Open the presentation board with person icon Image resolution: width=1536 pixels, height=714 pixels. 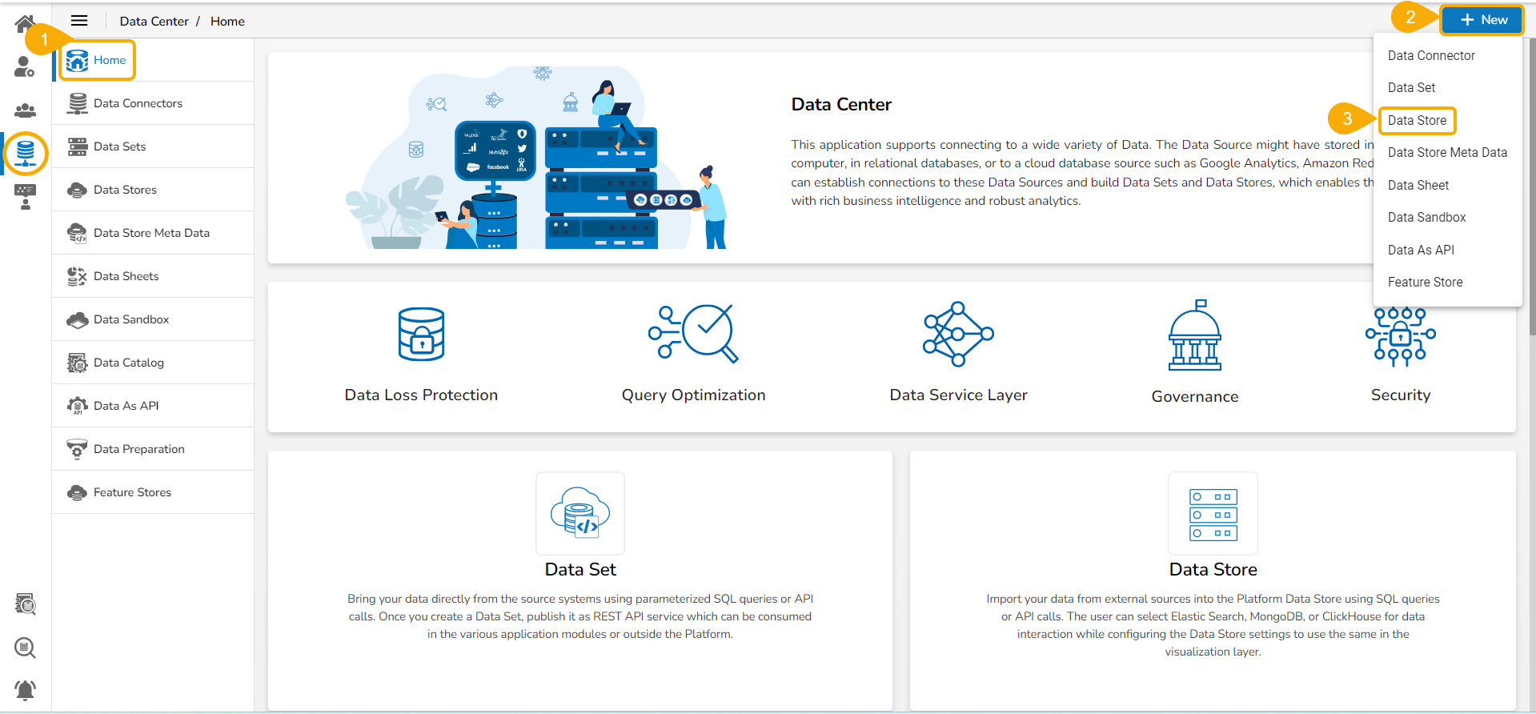[x=25, y=197]
